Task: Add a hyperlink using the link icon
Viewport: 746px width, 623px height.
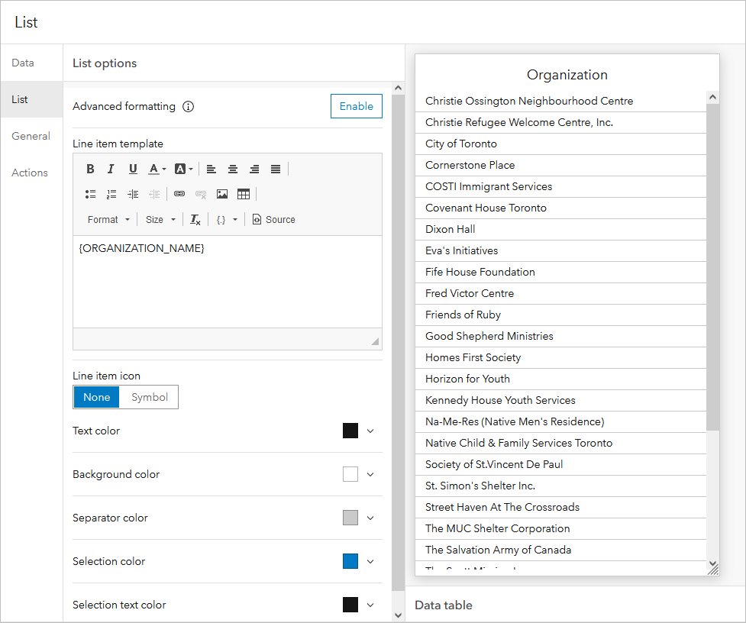Action: pos(179,193)
